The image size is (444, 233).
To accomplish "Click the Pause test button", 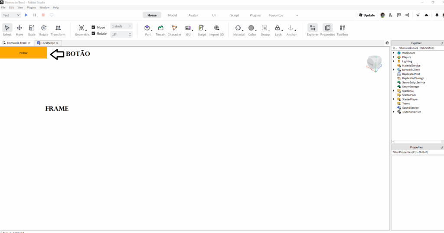I will [35, 15].
